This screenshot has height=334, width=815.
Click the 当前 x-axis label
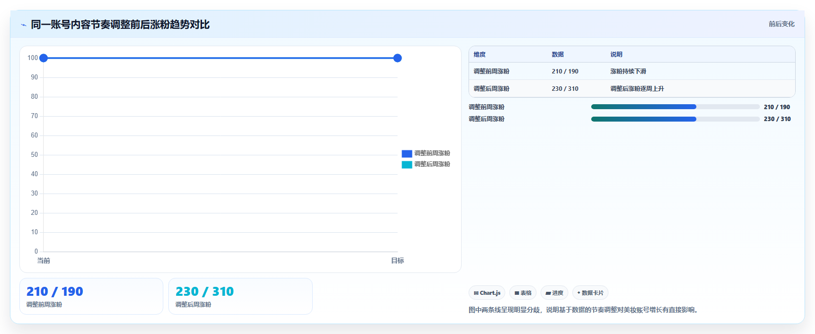pyautogui.click(x=44, y=261)
